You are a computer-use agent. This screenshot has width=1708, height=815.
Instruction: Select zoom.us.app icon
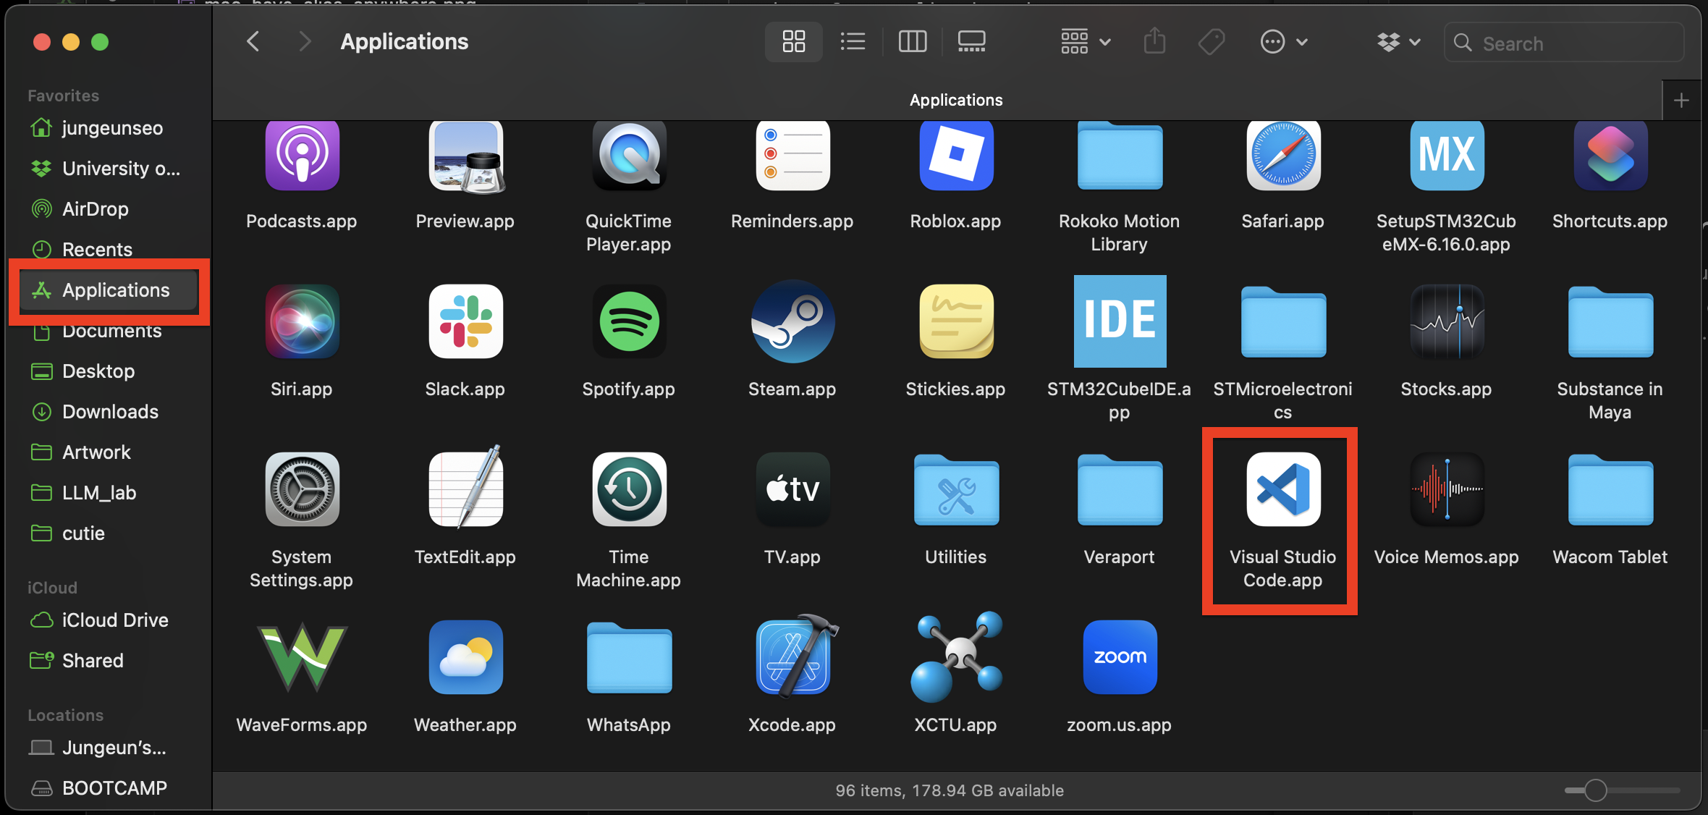tap(1120, 657)
